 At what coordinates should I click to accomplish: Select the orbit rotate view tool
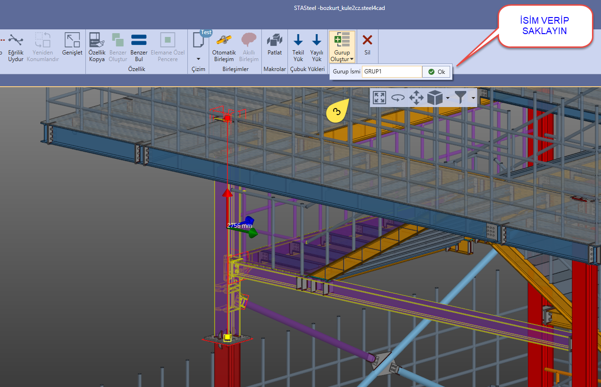pos(398,98)
